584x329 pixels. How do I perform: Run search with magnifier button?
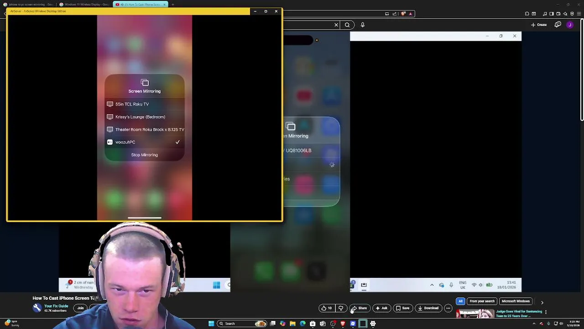[x=347, y=25]
